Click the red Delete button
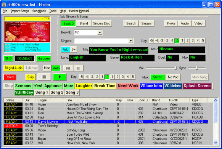The width and height of the screenshot is (222, 149). pyautogui.click(x=10, y=77)
